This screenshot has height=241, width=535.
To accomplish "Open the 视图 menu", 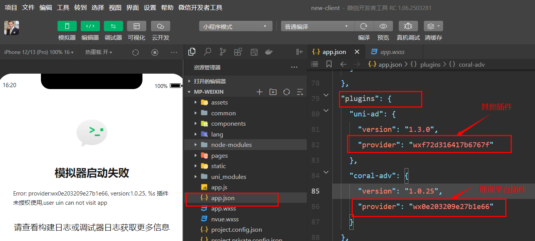I will (x=115, y=8).
